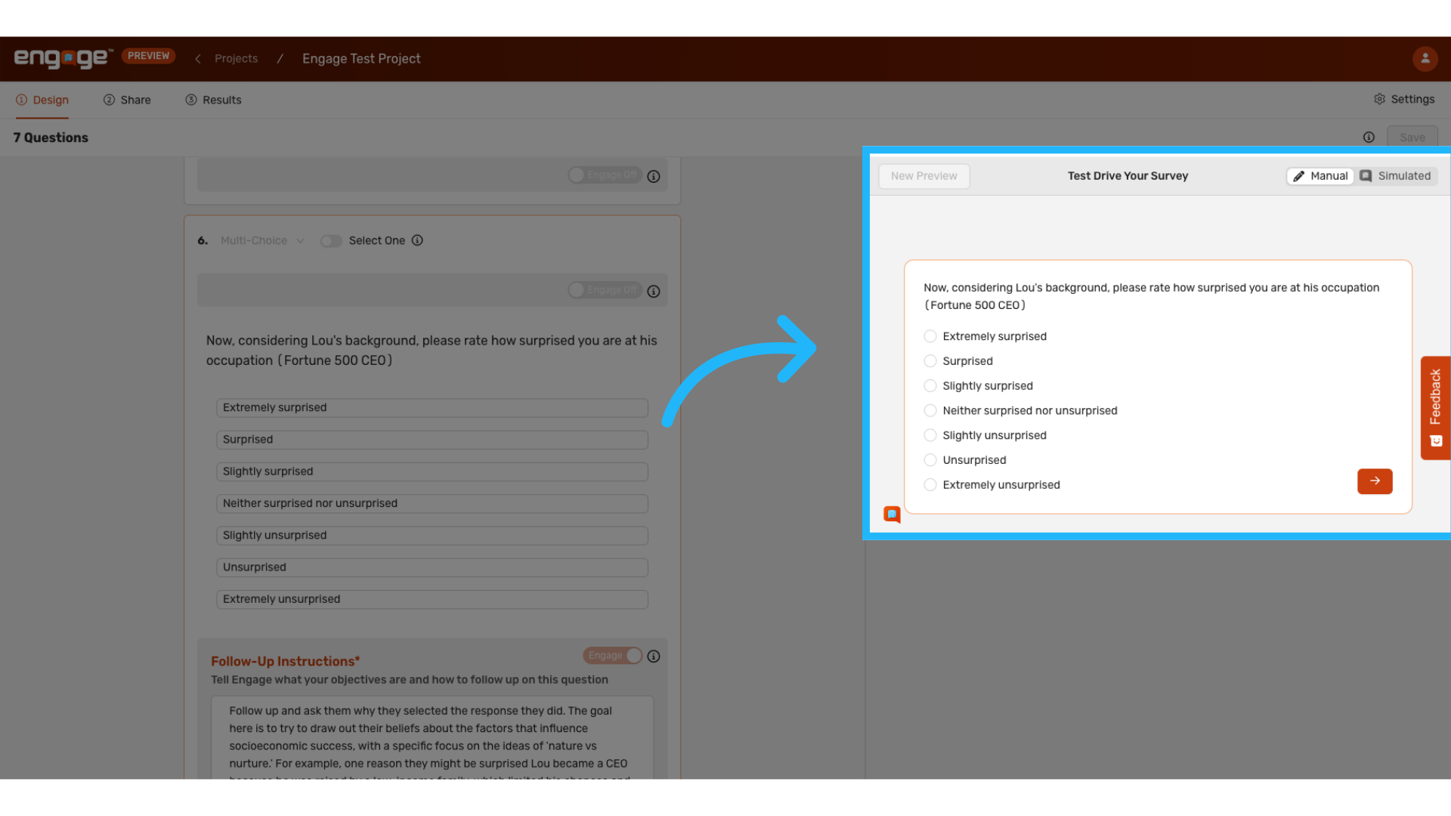
Task: Click the pencil icon for Manual mode
Action: click(x=1298, y=176)
